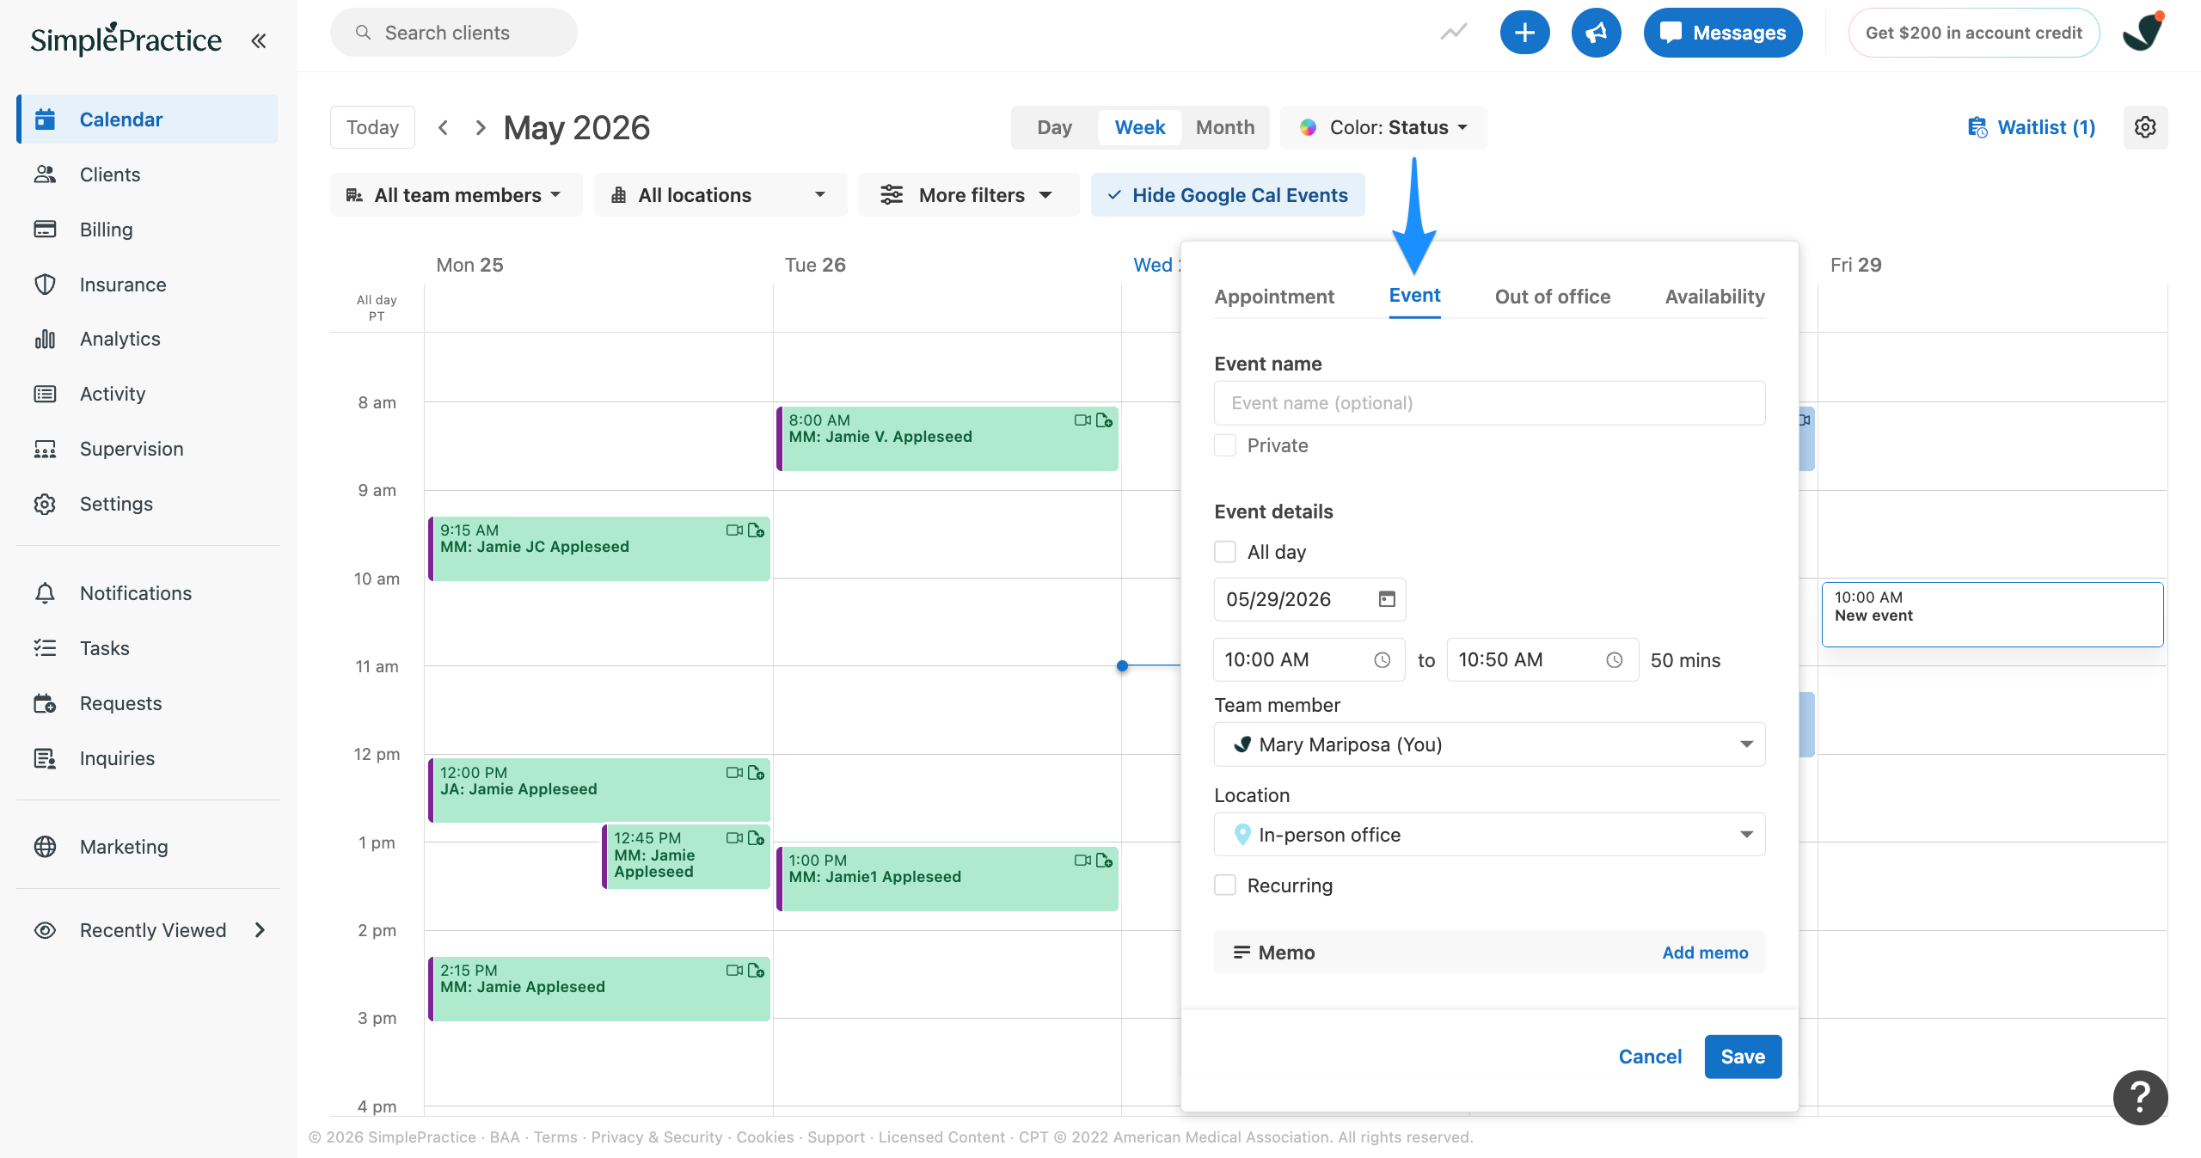Click clock icon in end time field
The image size is (2201, 1158).
click(1615, 659)
